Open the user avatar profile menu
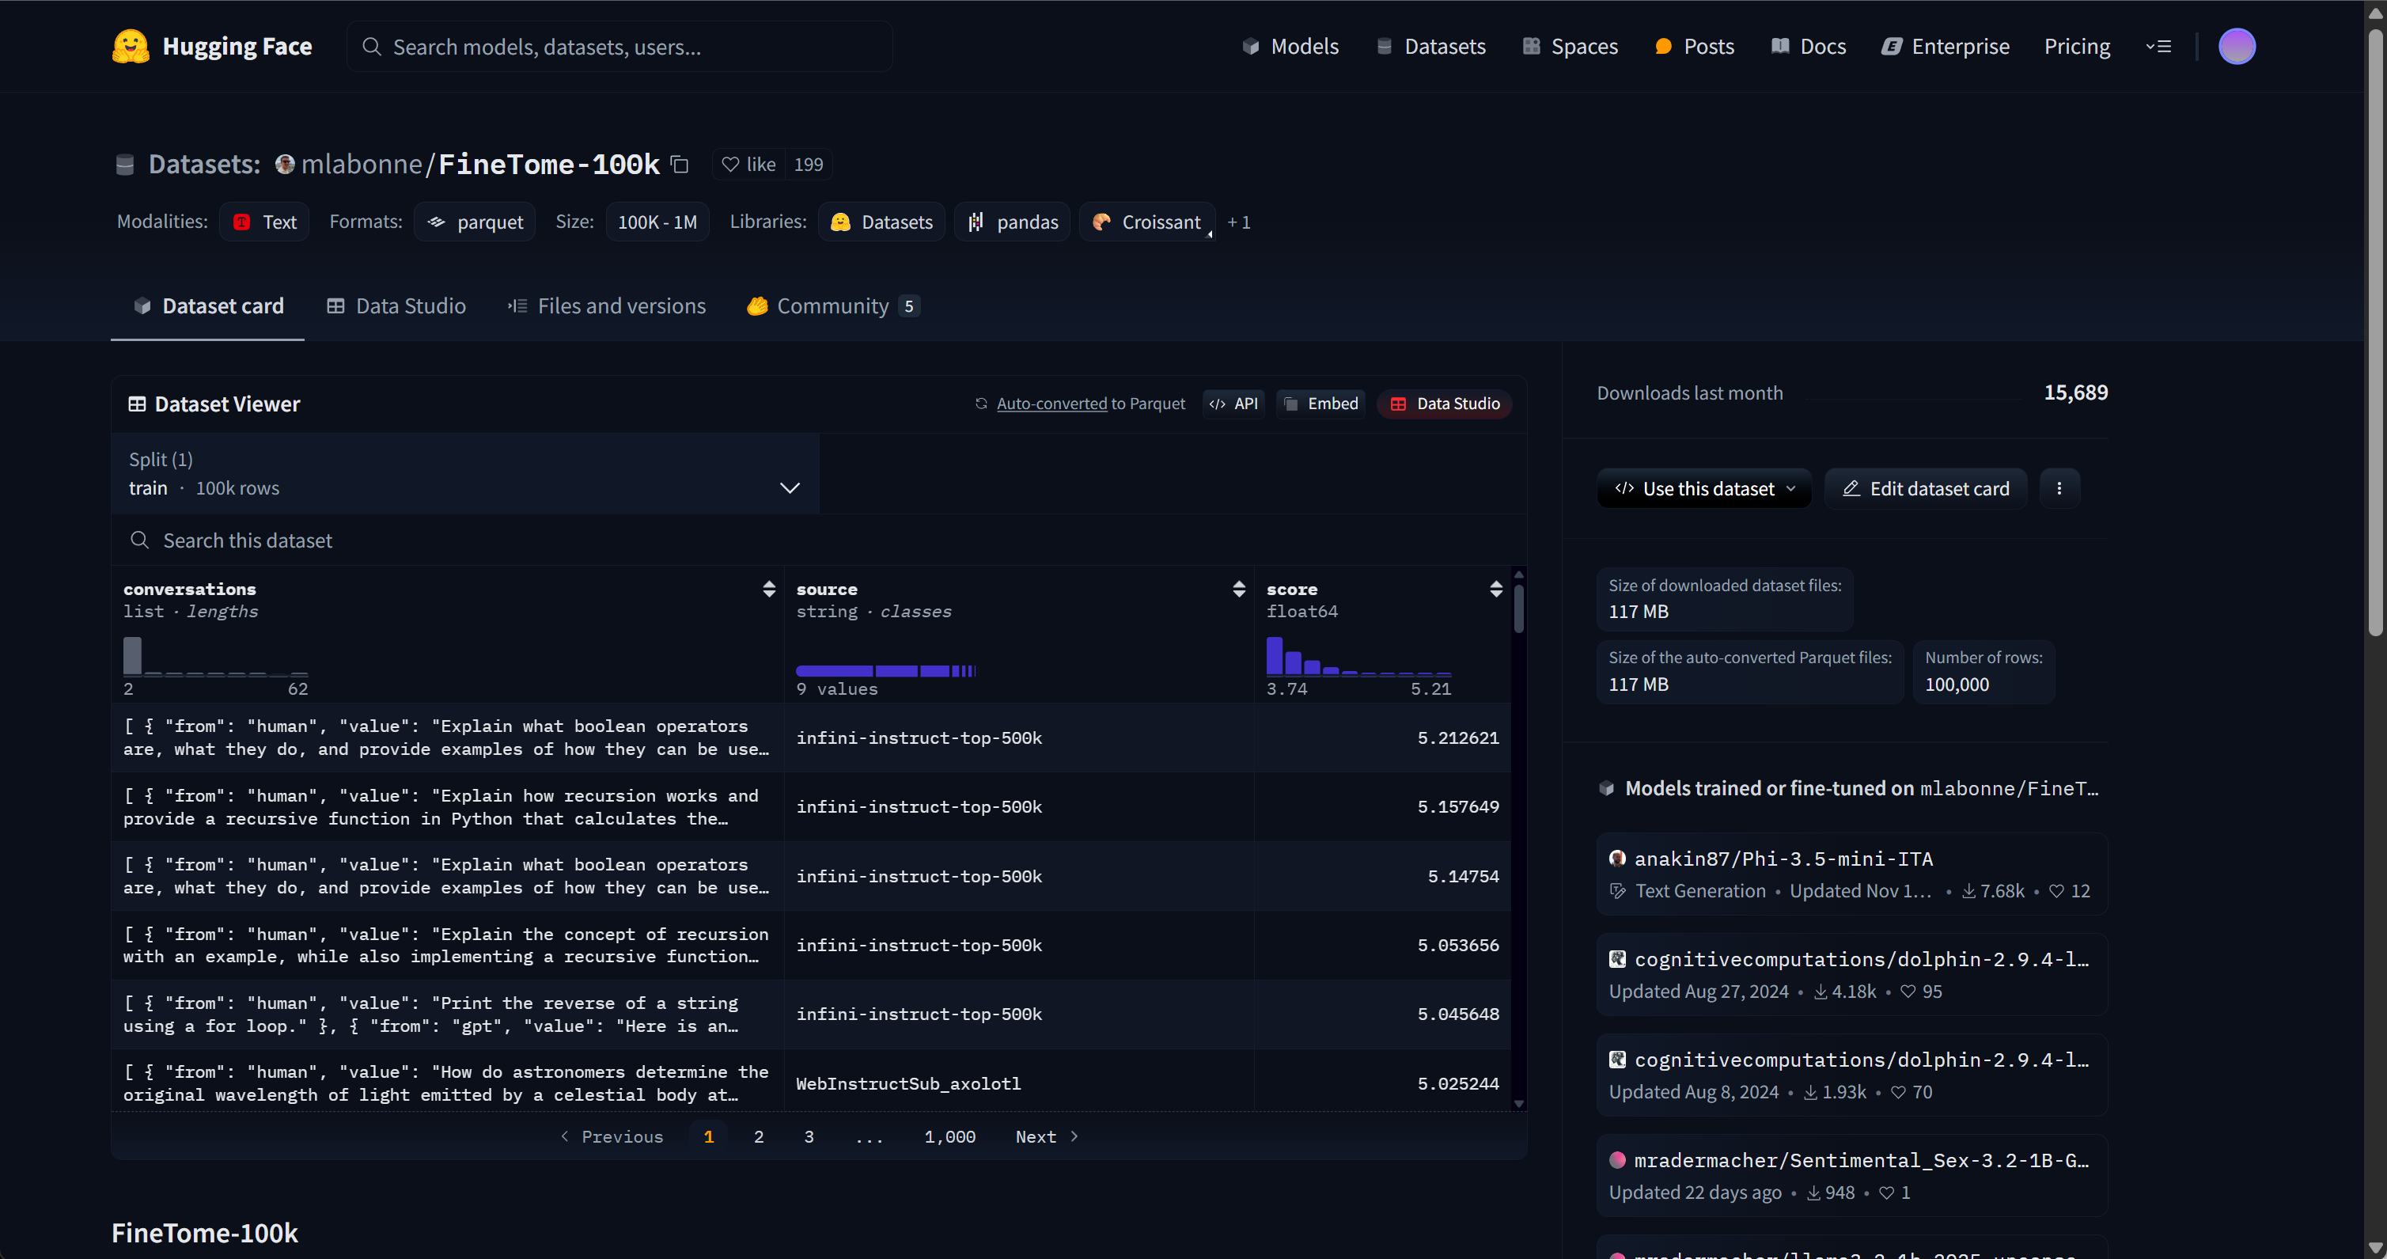Viewport: 2387px width, 1259px height. pyautogui.click(x=2236, y=47)
